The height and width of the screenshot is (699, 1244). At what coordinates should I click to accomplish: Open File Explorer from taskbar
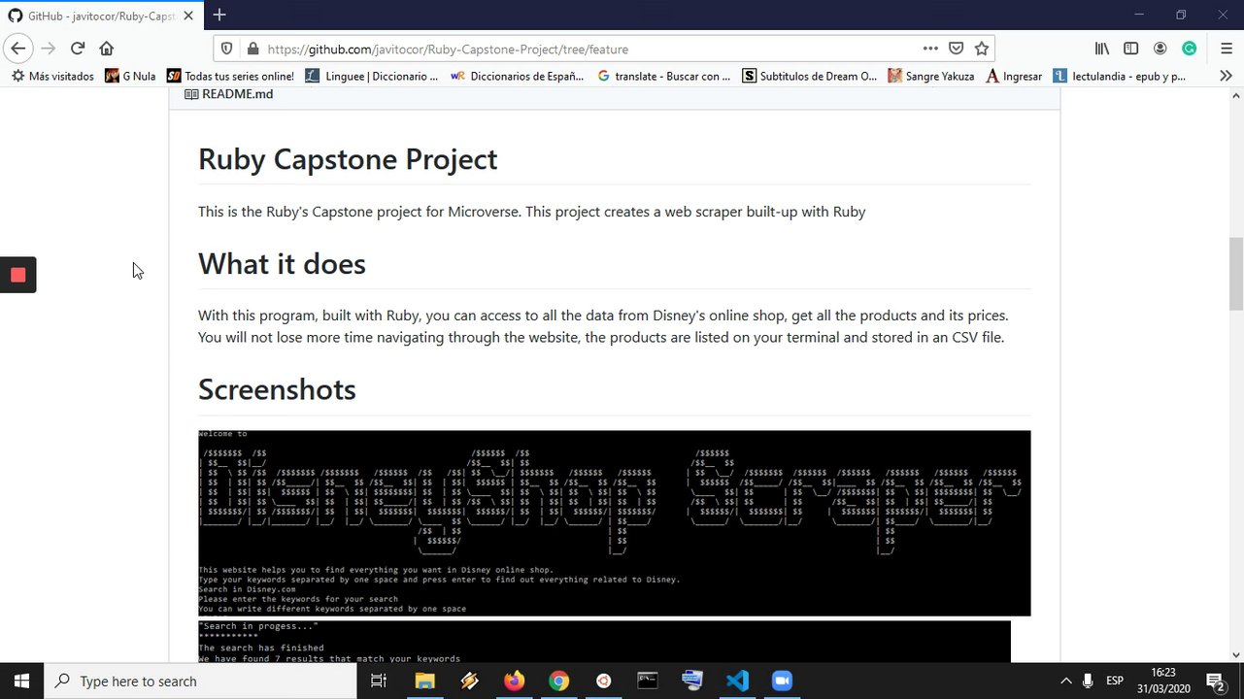(424, 681)
